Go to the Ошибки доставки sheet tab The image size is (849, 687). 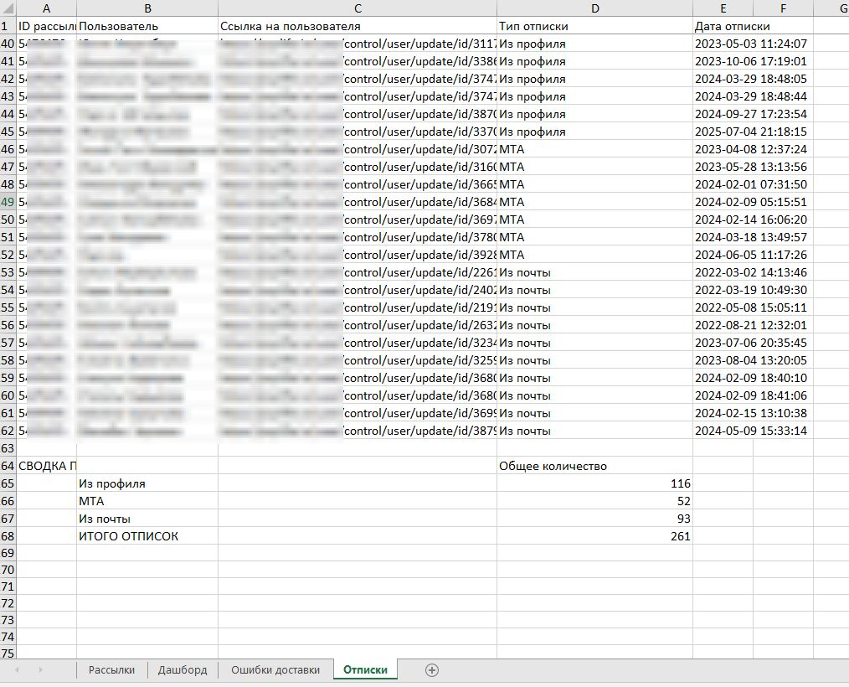(275, 669)
